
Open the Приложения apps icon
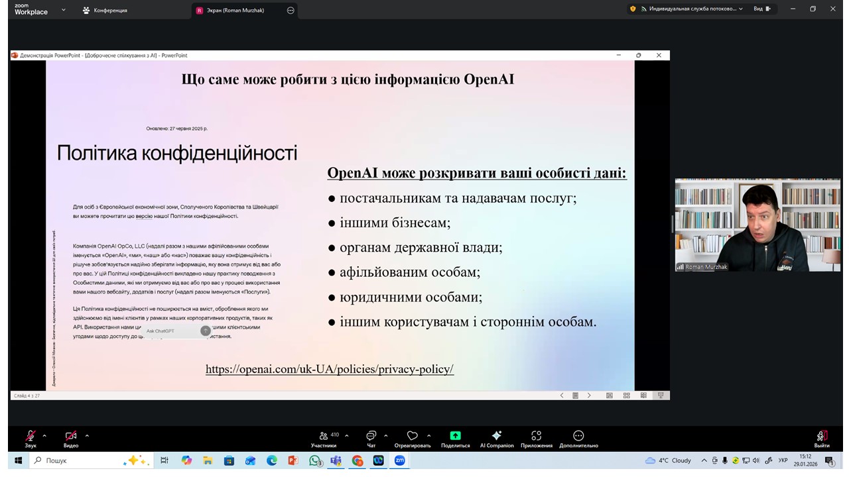point(536,436)
